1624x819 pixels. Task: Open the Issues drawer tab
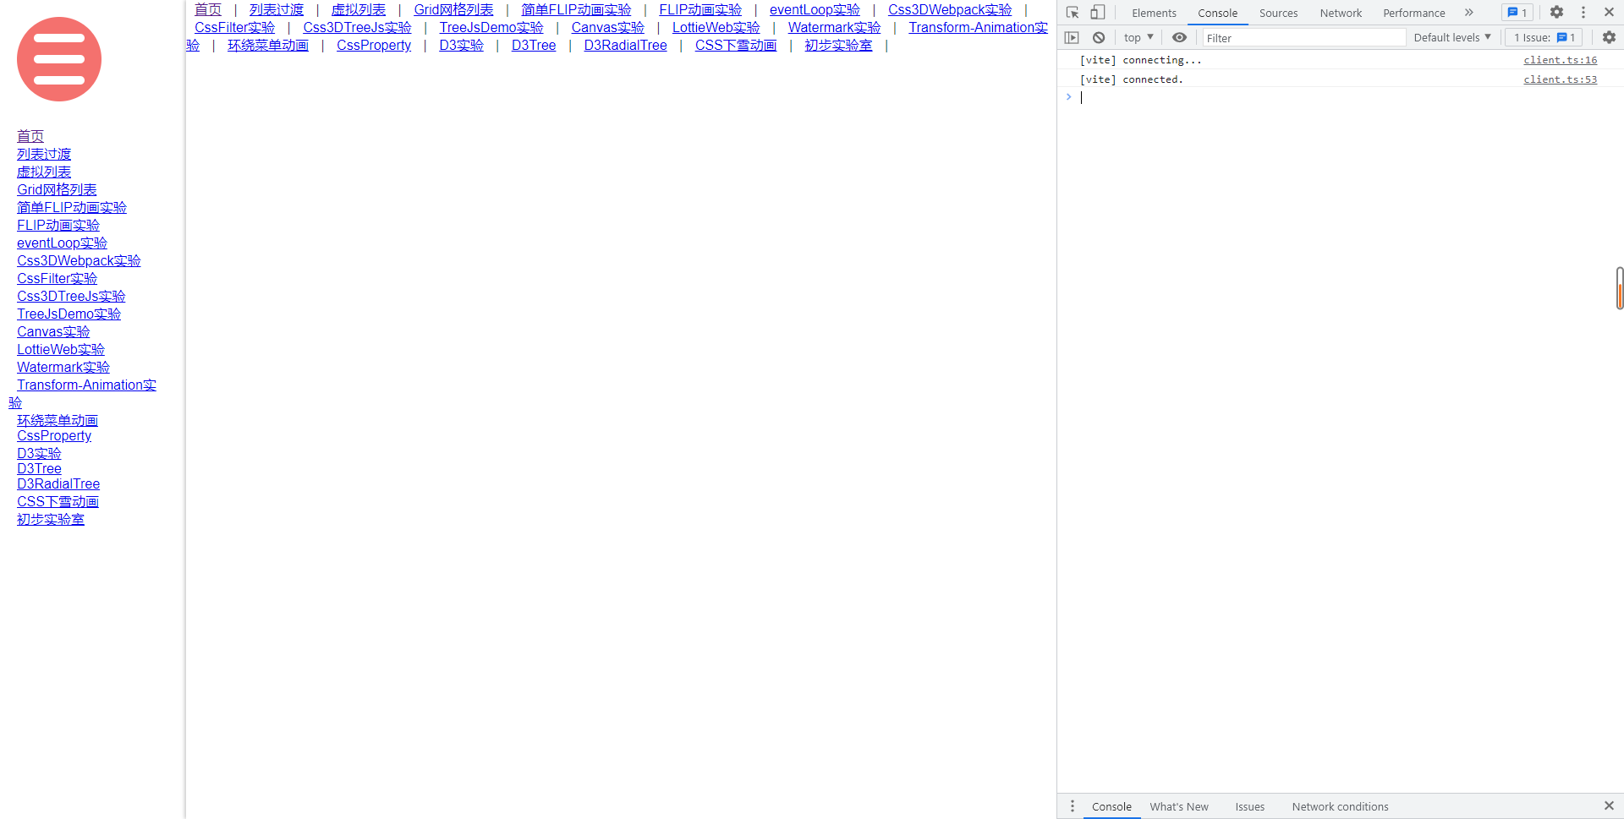1249,806
